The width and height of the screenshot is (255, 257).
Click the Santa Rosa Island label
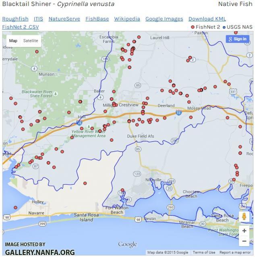coord(86,217)
